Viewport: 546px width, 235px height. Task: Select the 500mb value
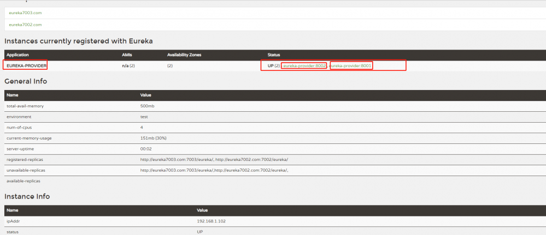click(148, 106)
